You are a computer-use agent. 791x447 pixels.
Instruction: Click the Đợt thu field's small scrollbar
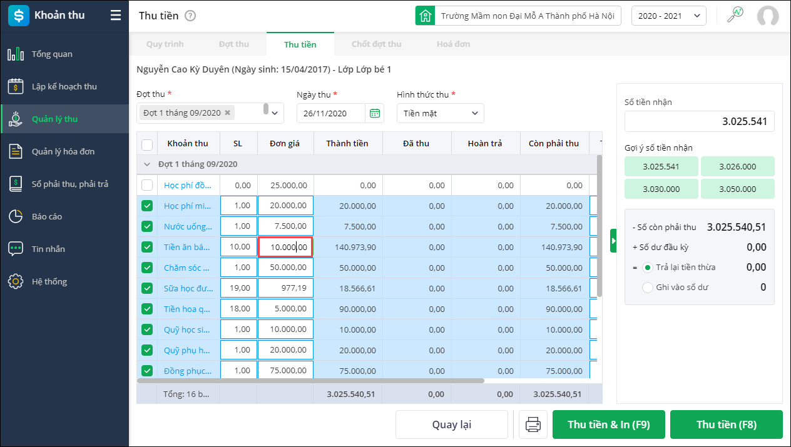click(x=266, y=109)
